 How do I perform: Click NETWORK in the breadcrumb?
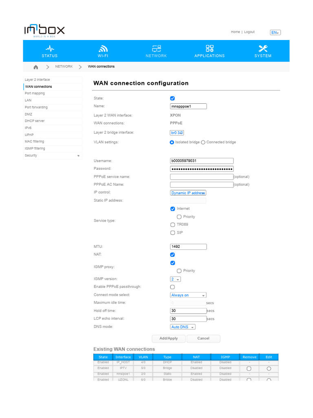pos(64,67)
